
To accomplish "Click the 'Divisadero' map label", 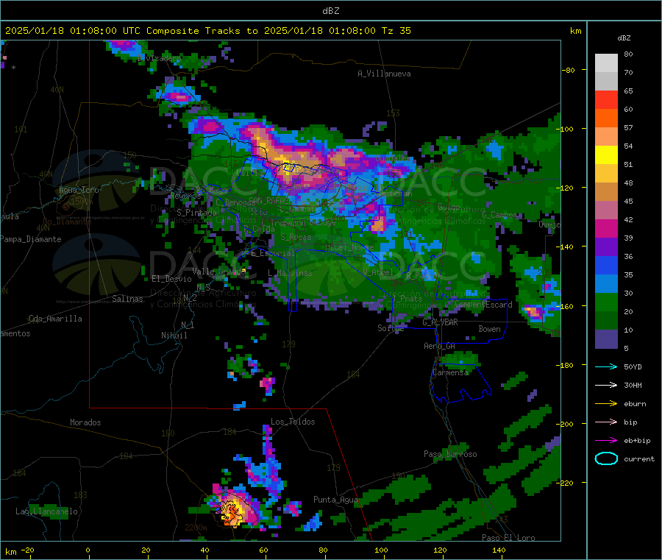I will point(159,58).
